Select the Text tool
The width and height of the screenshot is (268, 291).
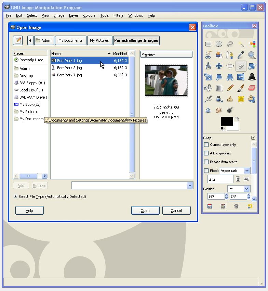click(x=252, y=77)
